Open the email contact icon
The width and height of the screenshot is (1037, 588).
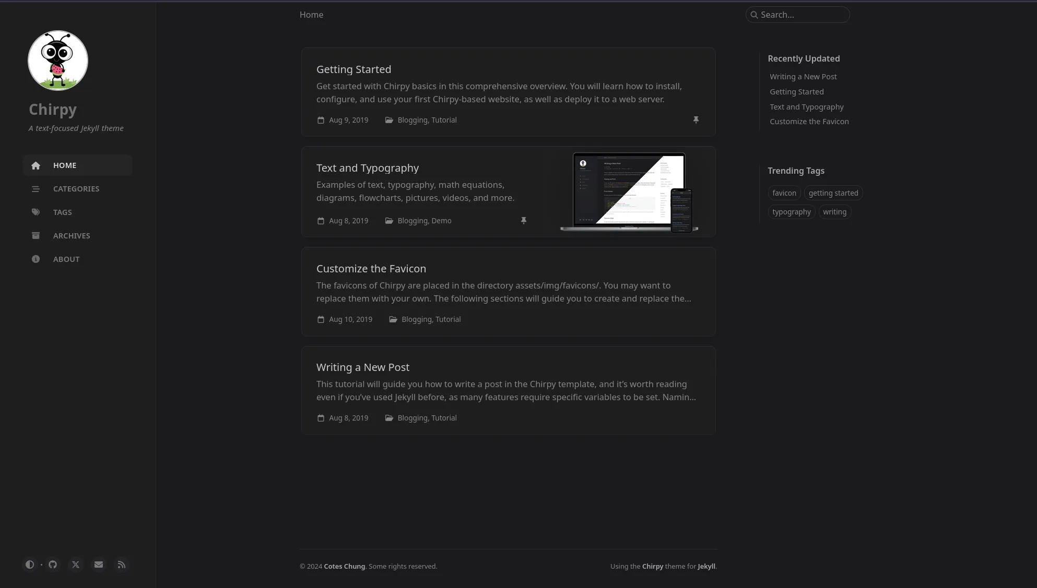tap(99, 565)
